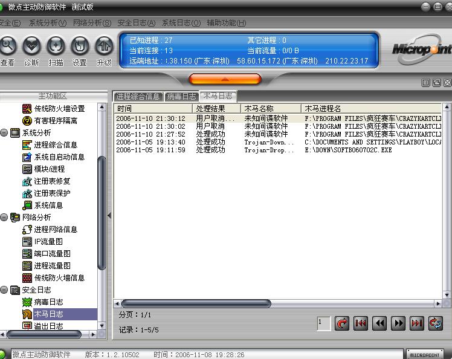This screenshot has height=359, width=452.
Task: Click the page number input field
Action: tap(323, 323)
